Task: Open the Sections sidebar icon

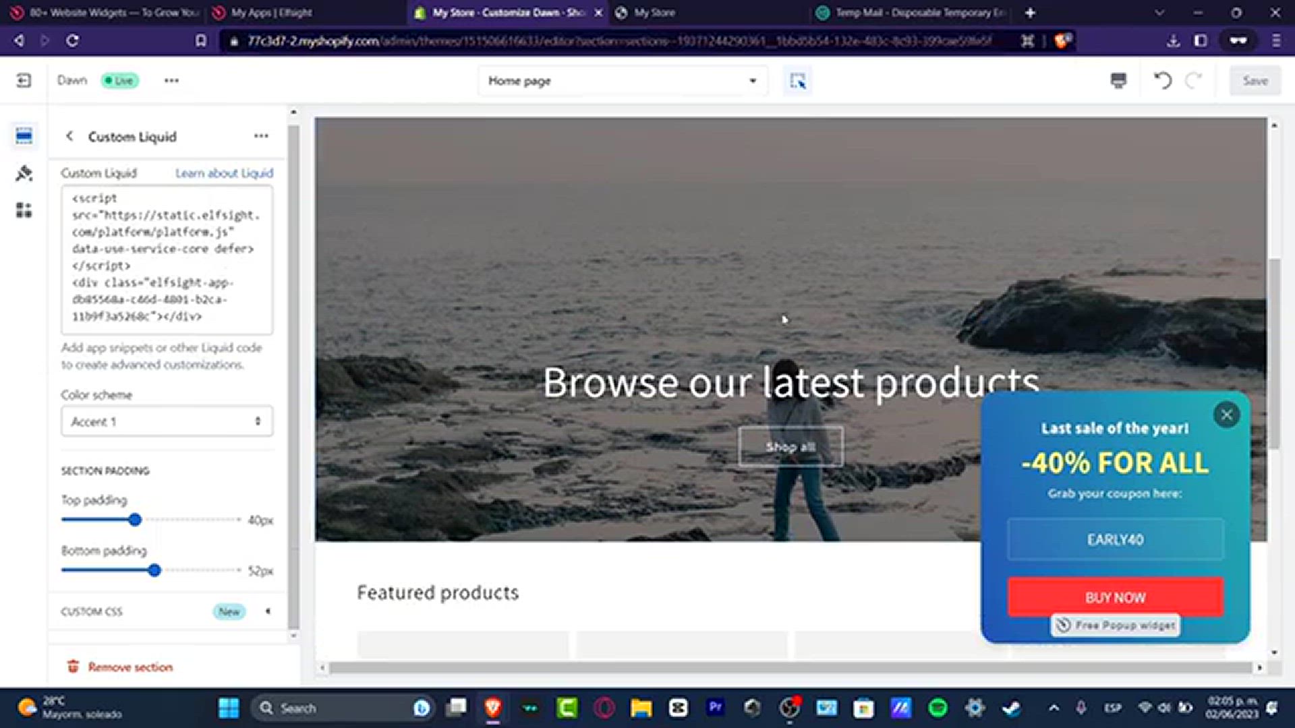Action: (x=24, y=136)
